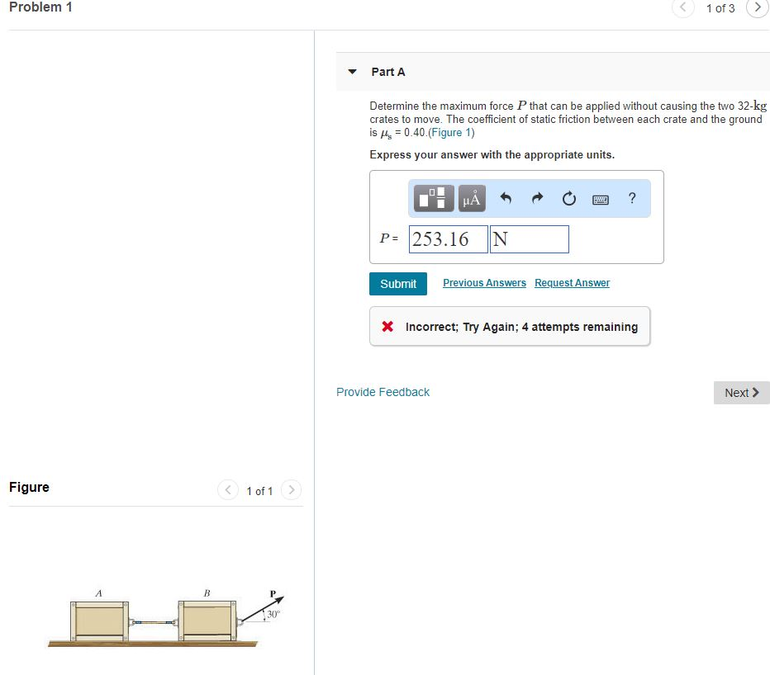Viewport: 770px width, 675px height.
Task: Click the previous figure chevron
Action: tap(227, 489)
